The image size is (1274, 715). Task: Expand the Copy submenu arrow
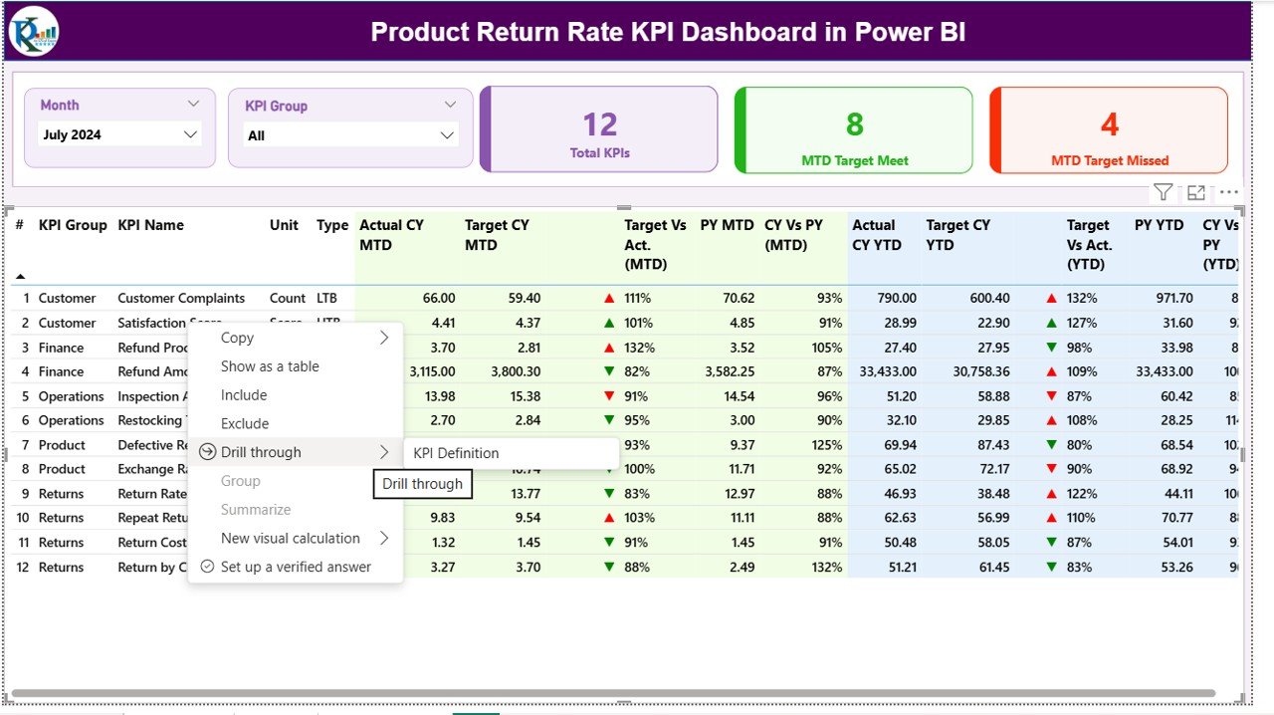coord(383,338)
